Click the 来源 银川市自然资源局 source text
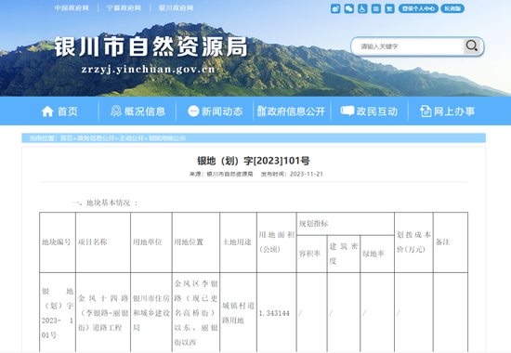Screen dimensions: 511x353 (x=221, y=174)
